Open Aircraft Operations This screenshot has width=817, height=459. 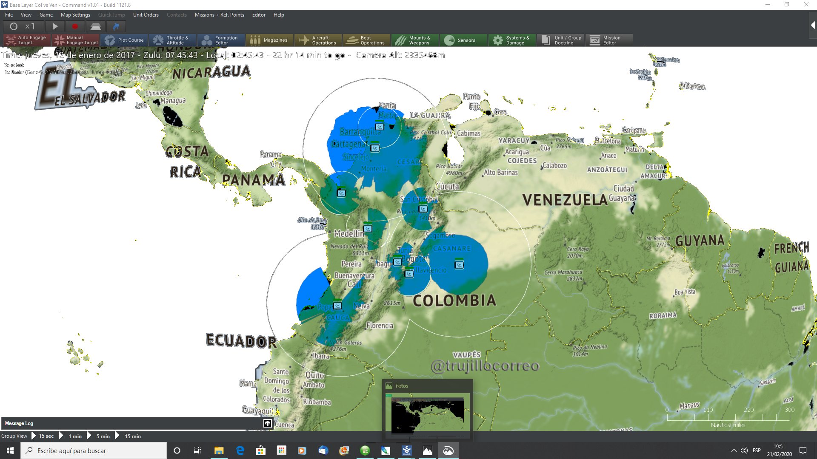(318, 40)
